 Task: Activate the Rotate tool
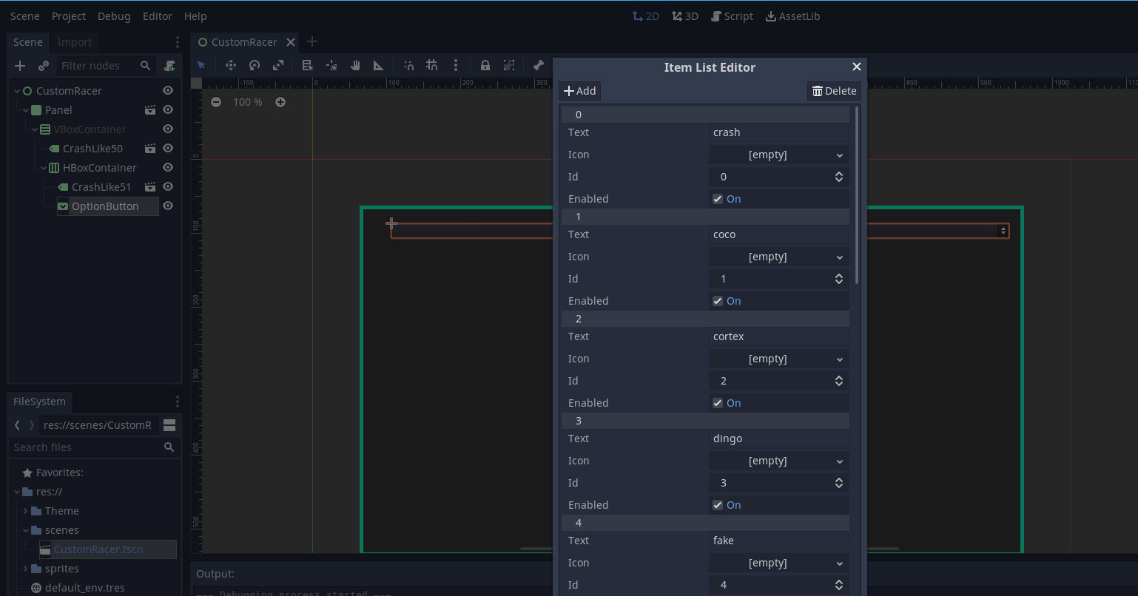coord(255,65)
